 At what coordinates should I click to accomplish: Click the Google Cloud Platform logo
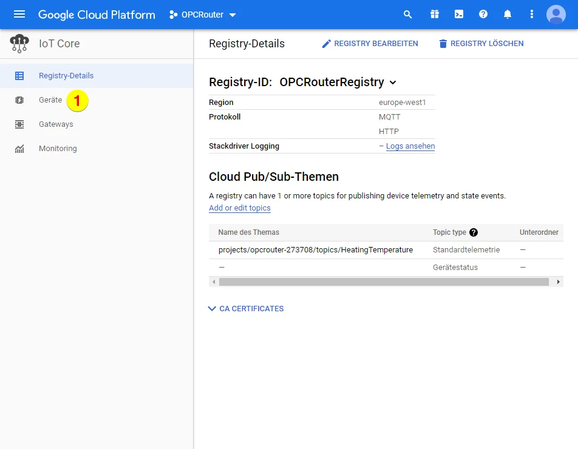click(x=97, y=15)
